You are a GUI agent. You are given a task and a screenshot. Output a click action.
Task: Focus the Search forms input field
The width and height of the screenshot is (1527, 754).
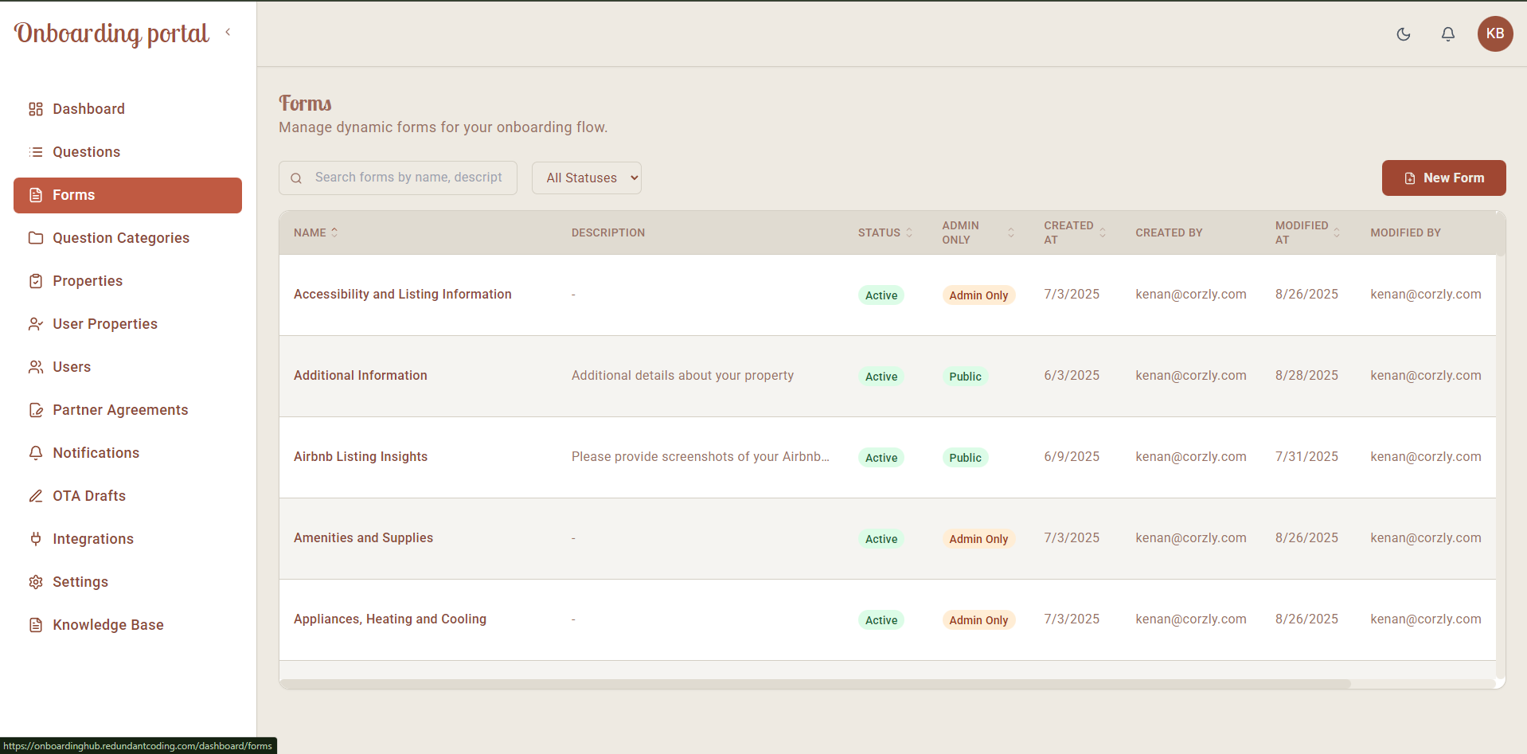(x=398, y=178)
